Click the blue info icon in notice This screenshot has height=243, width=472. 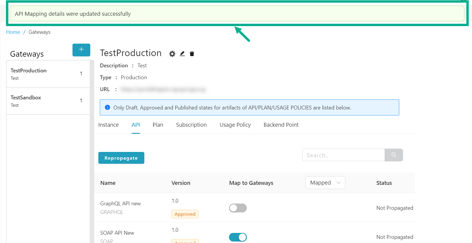tap(108, 107)
